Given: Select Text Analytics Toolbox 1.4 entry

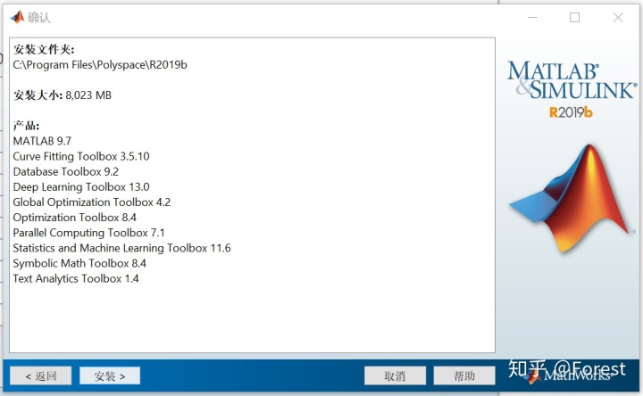Looking at the screenshot, I should pos(75,278).
